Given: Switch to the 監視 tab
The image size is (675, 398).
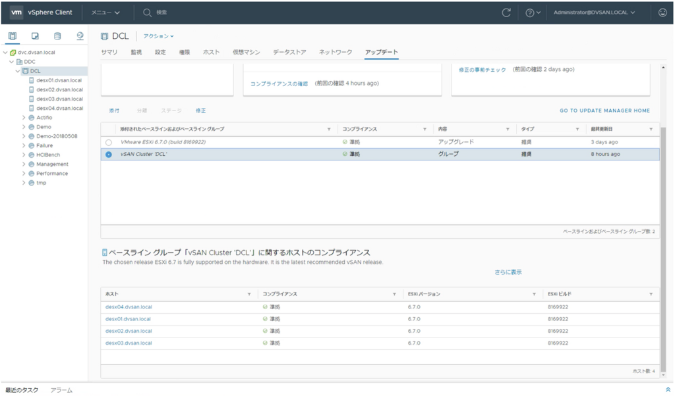Looking at the screenshot, I should tap(136, 52).
